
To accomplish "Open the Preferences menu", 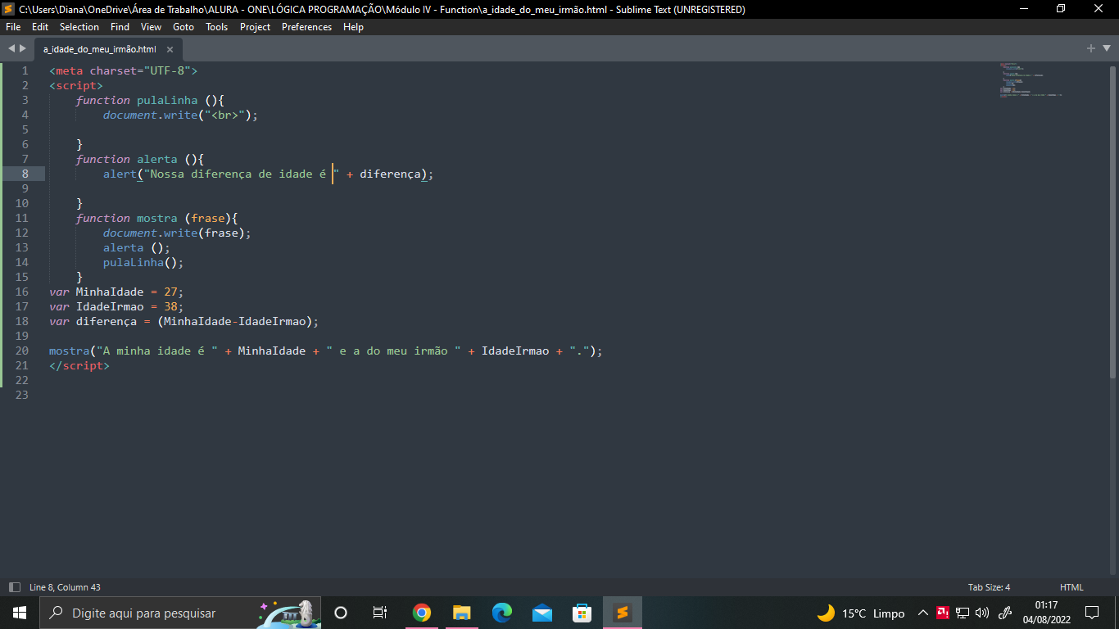I will (x=306, y=27).
